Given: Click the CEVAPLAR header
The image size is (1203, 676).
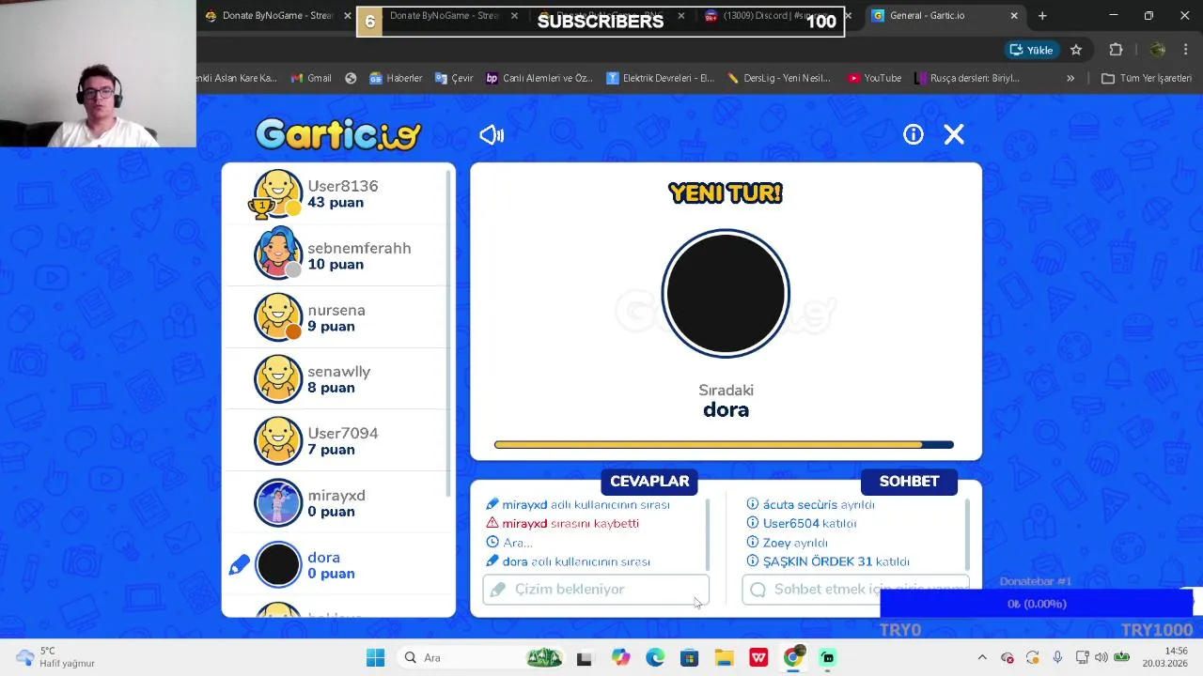Looking at the screenshot, I should coord(649,481).
